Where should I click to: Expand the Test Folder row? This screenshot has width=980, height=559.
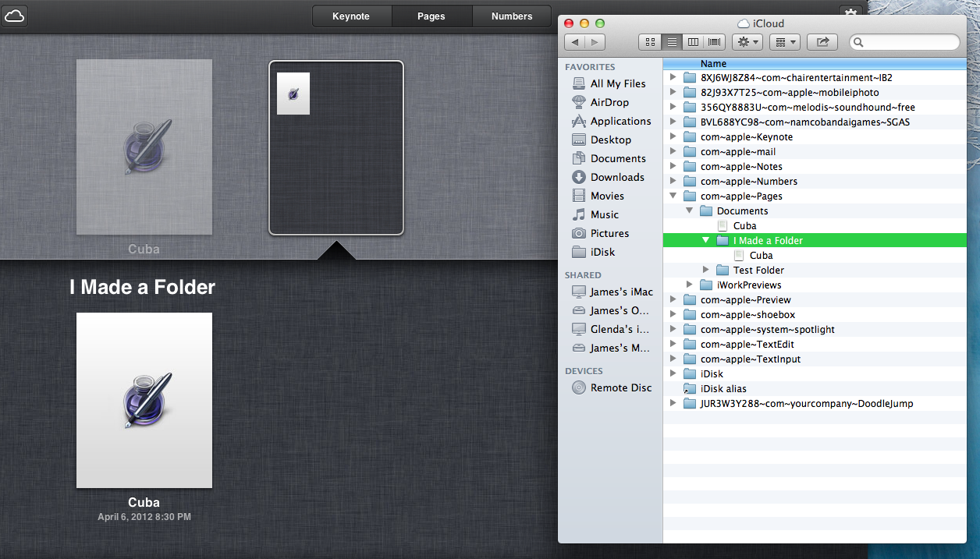706,270
